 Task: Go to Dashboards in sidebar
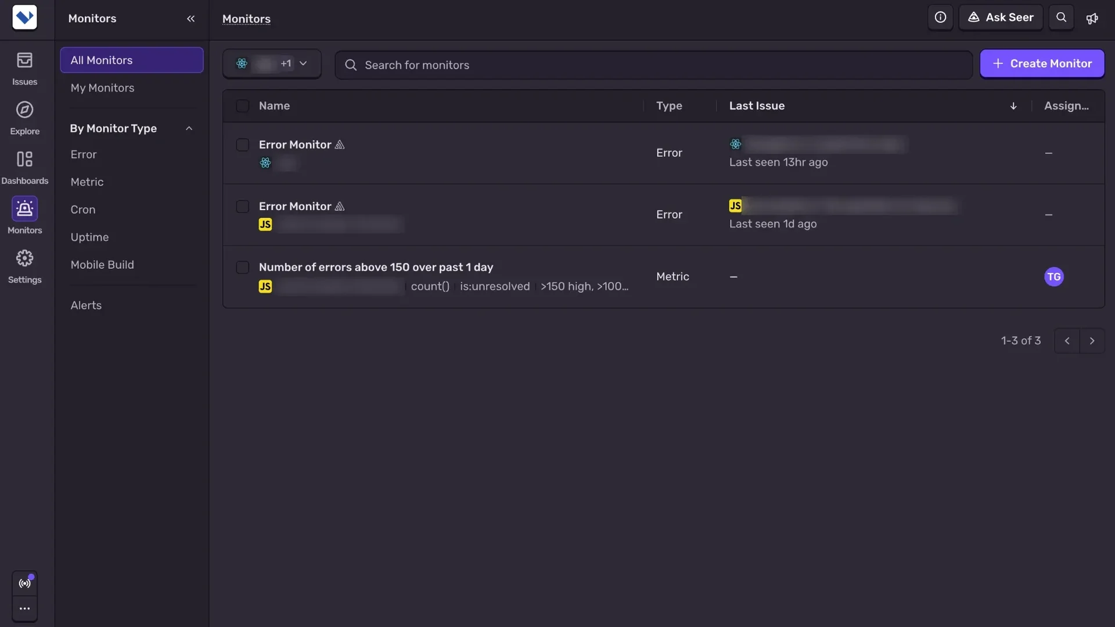coord(24,168)
